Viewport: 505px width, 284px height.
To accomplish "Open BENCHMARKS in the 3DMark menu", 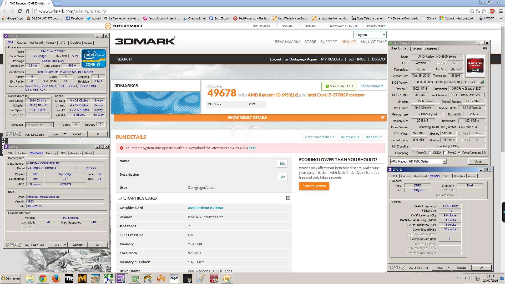I will pyautogui.click(x=287, y=42).
